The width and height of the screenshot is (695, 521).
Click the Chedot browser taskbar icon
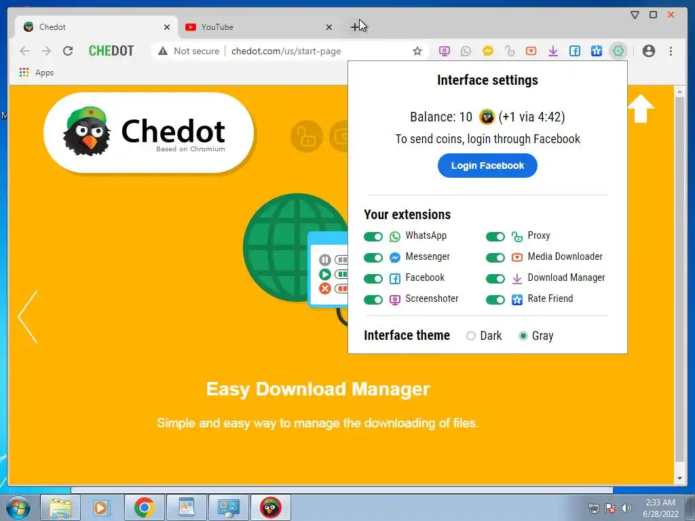tap(270, 507)
